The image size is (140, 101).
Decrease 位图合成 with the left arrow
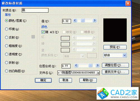(x=76, y=65)
